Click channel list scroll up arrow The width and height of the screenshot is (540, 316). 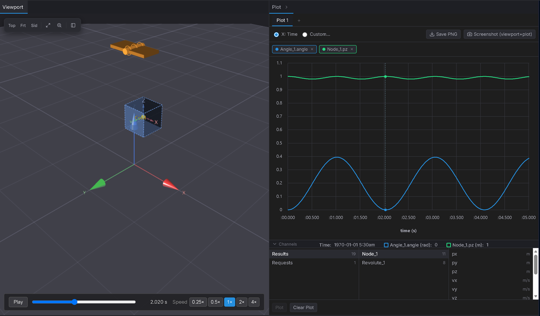536,251
